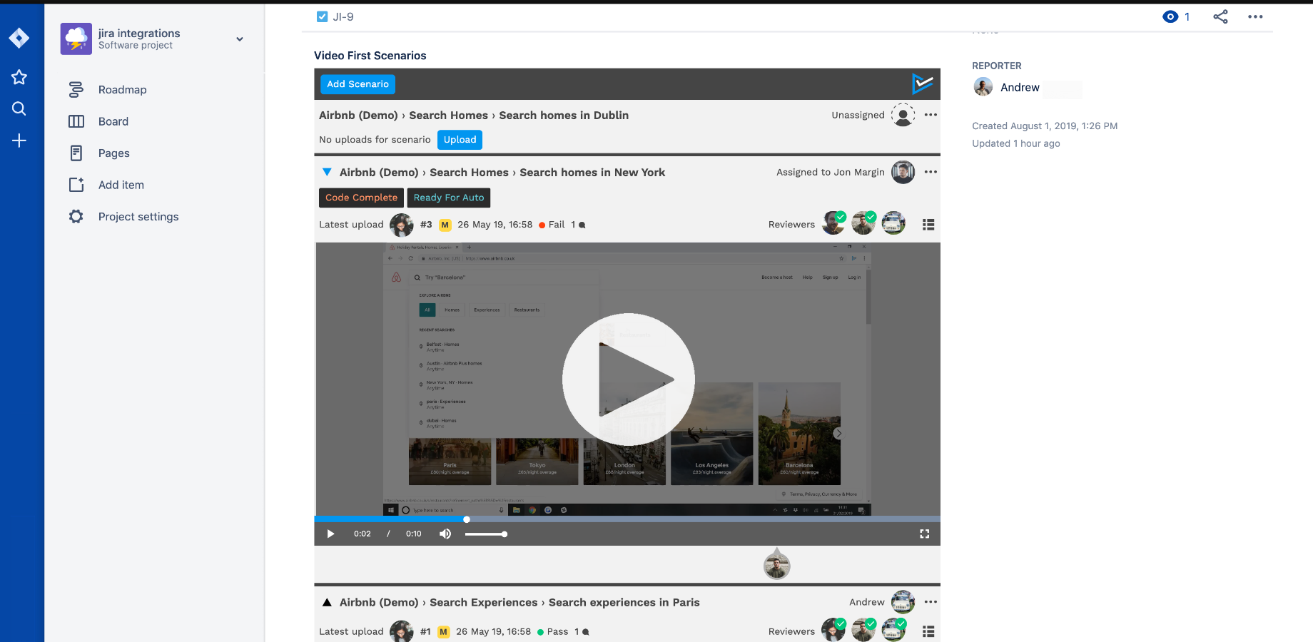Click the second approved reviewer avatar in New York
The image size is (1313, 642).
coord(863,223)
